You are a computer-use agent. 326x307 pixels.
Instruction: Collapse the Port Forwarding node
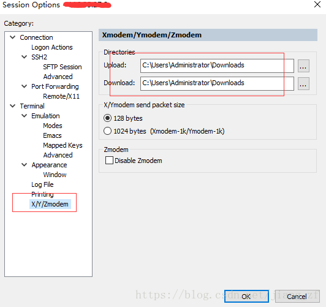coord(25,86)
